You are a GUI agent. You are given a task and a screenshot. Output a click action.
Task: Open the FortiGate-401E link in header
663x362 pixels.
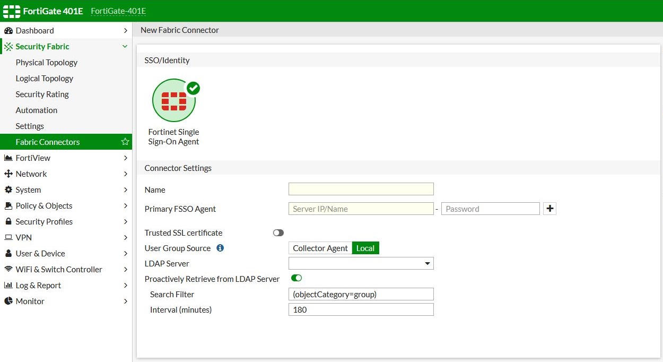point(118,11)
